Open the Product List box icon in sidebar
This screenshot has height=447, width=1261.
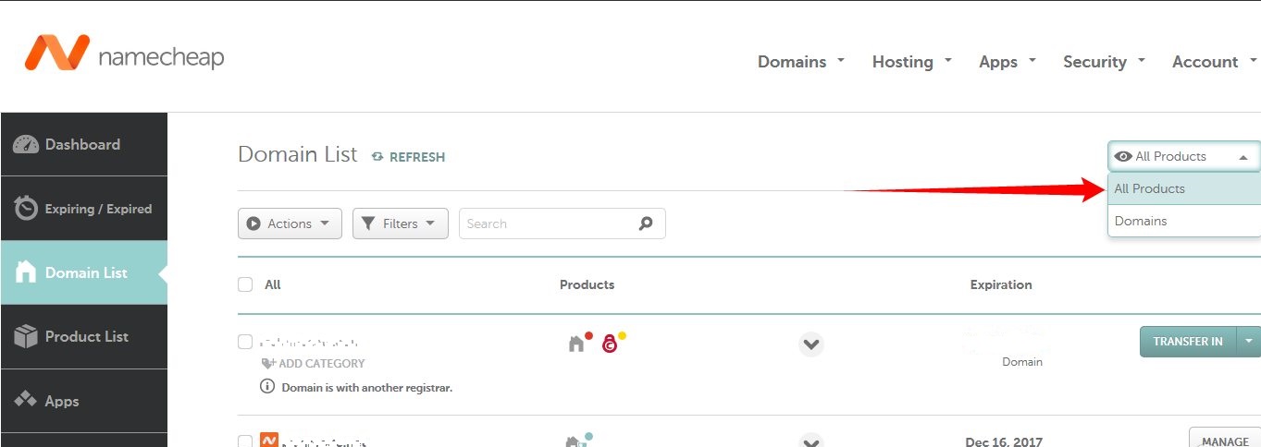[26, 336]
